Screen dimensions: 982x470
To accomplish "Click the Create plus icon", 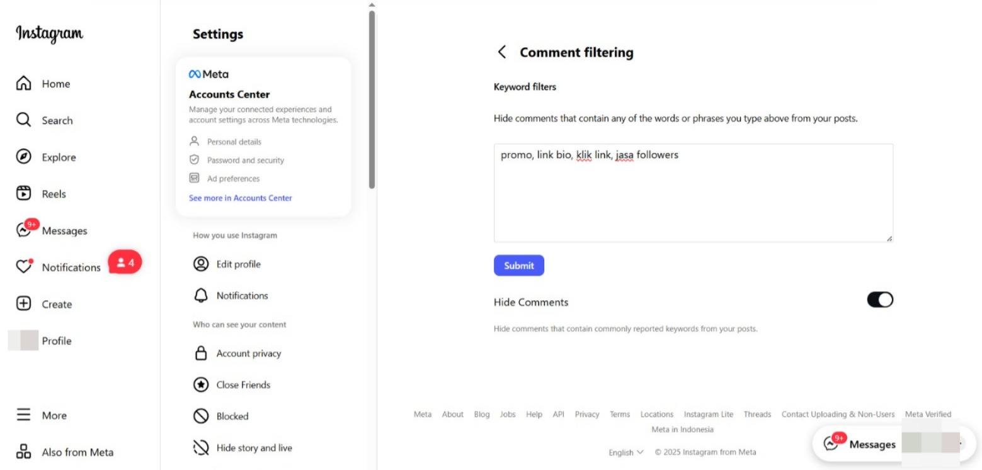I will [x=23, y=304].
